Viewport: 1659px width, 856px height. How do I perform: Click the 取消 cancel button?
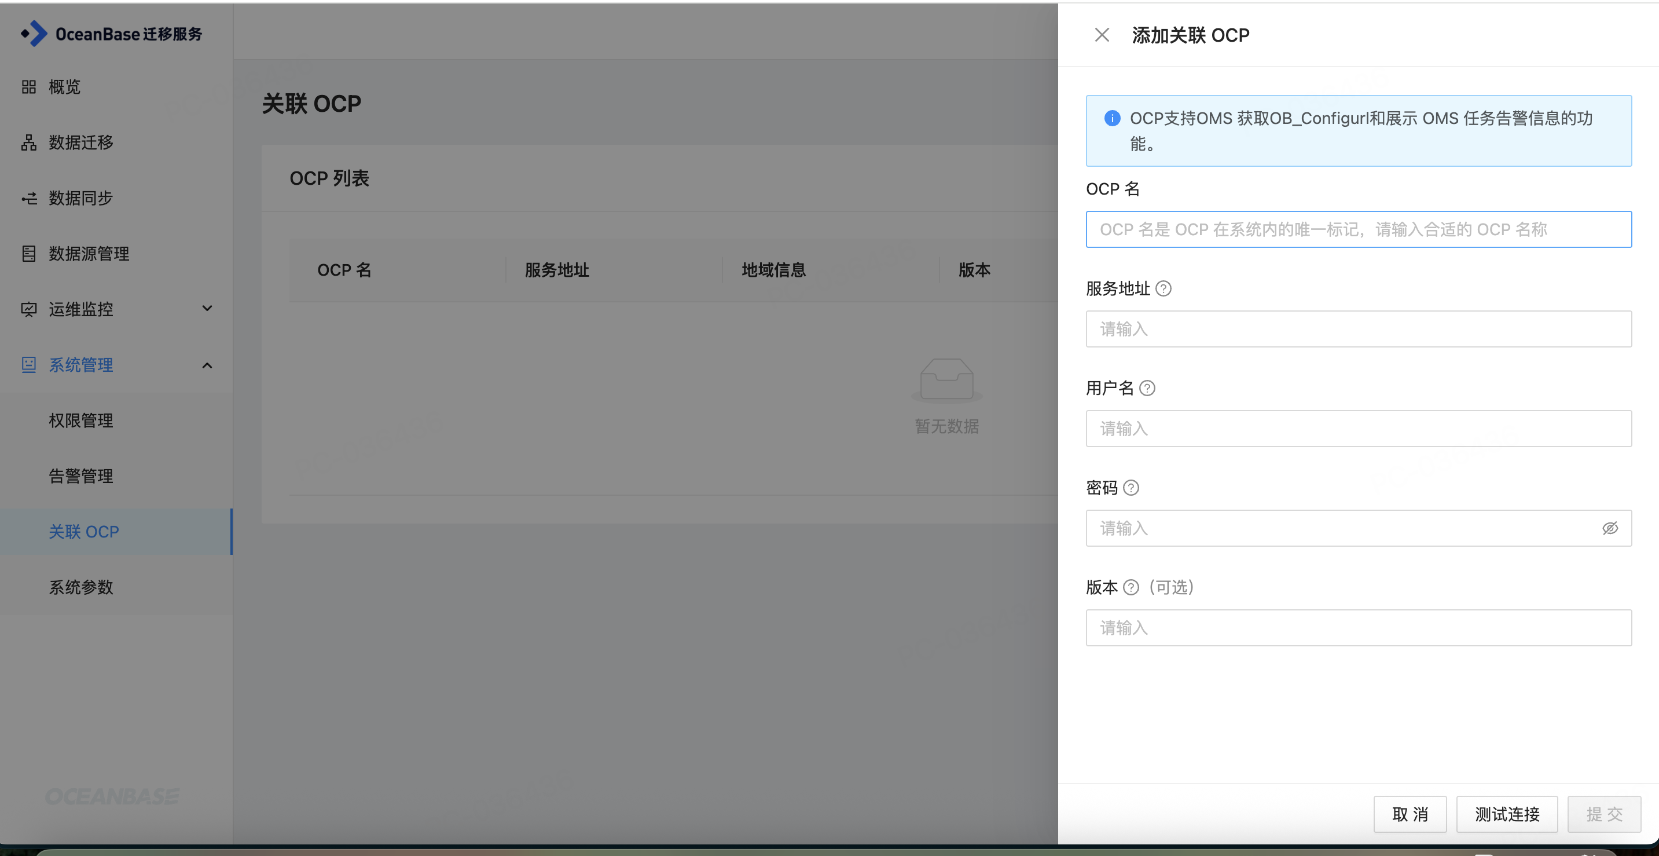point(1409,814)
